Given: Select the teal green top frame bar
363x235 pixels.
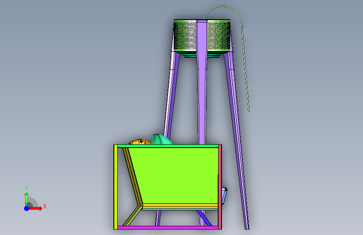Looking at the screenshot, I should click(168, 146).
